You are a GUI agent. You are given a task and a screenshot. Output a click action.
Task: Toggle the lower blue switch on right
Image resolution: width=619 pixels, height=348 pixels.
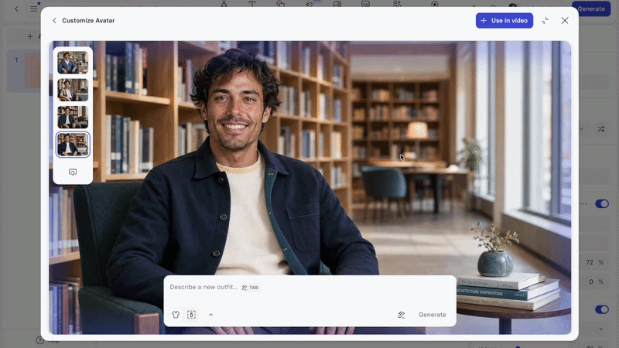click(602, 309)
